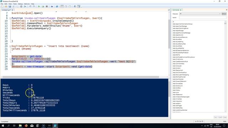Click the Open script folder icon
The height and width of the screenshot is (128, 228).
pos(6,6)
